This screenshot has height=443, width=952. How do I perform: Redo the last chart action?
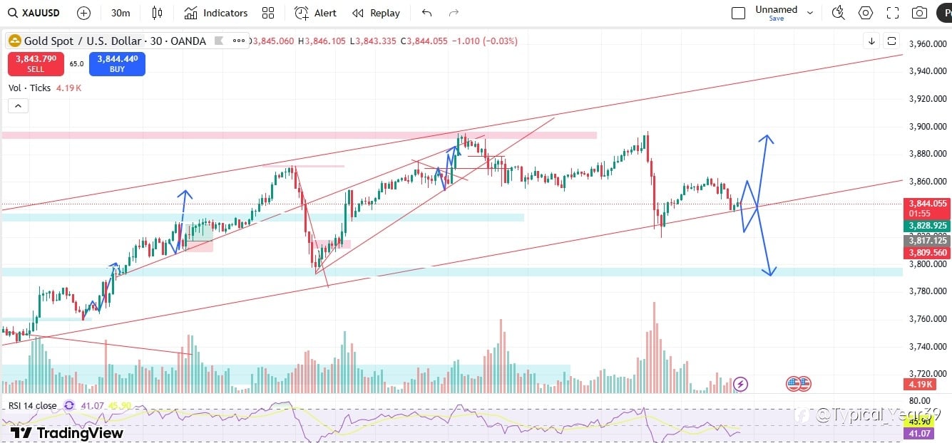point(454,13)
